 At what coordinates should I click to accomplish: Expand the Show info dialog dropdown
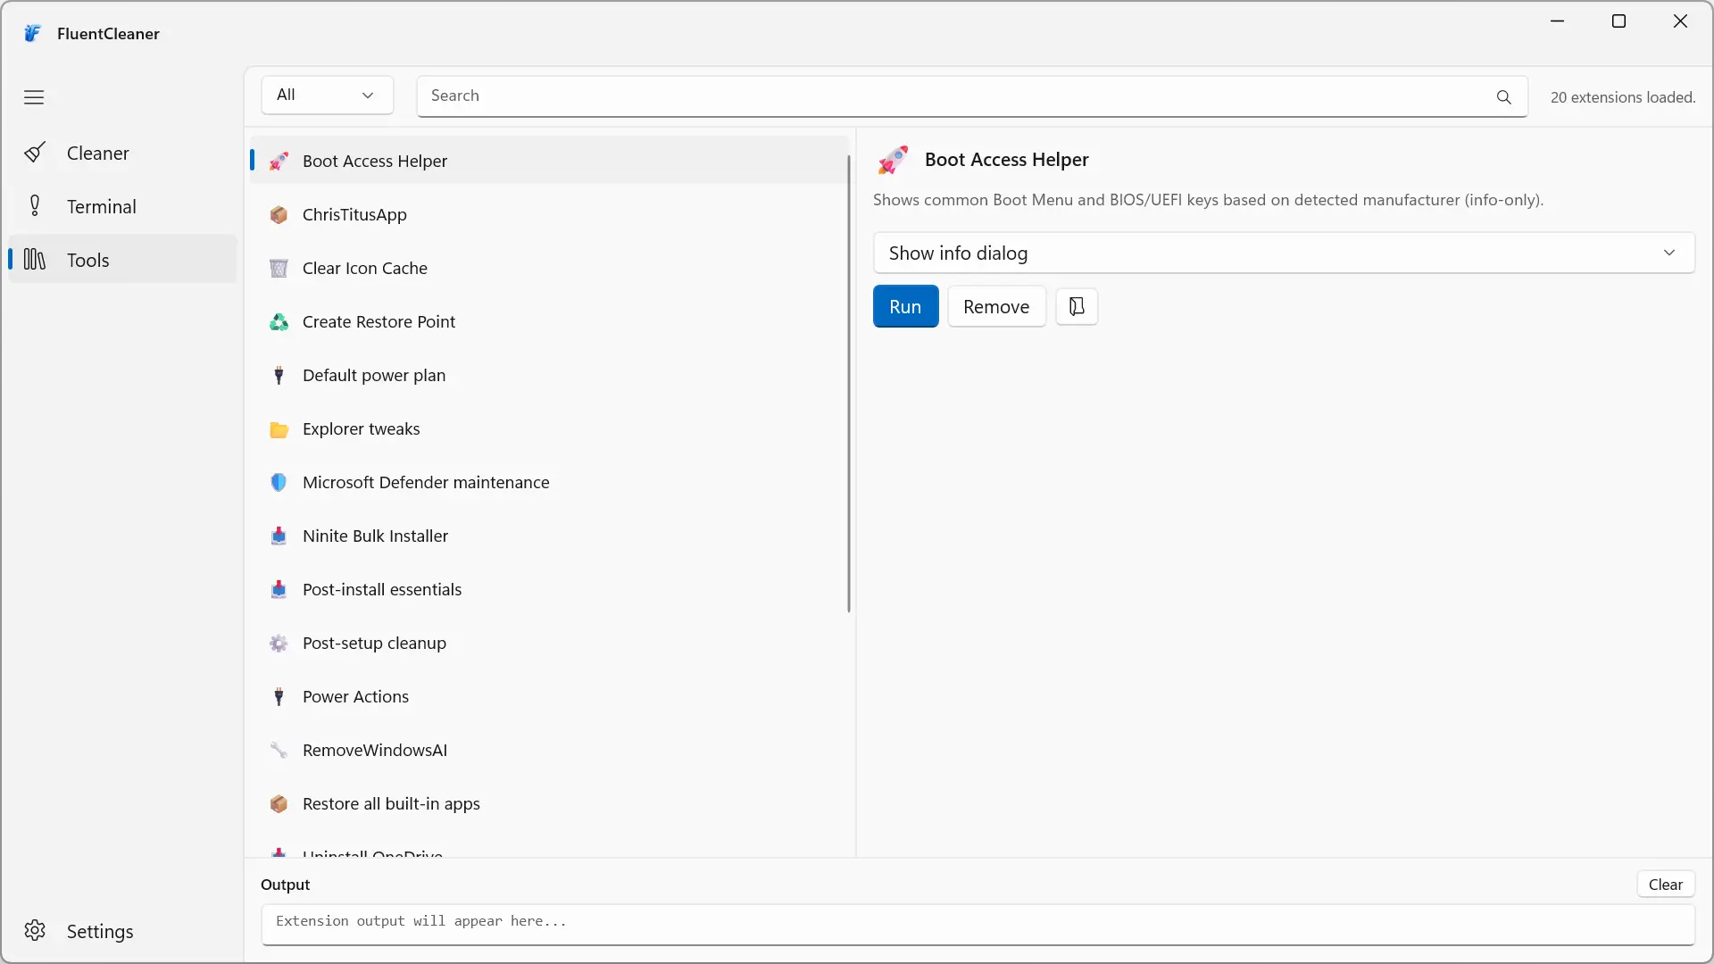click(1284, 253)
